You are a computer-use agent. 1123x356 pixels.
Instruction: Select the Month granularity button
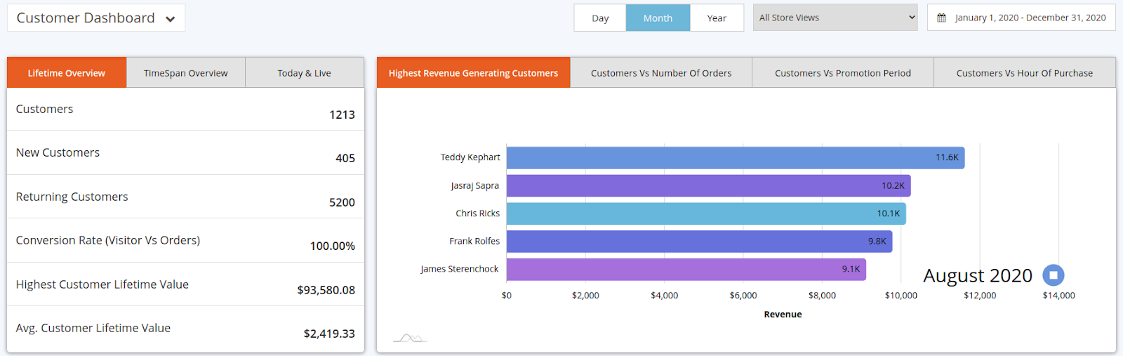(658, 18)
